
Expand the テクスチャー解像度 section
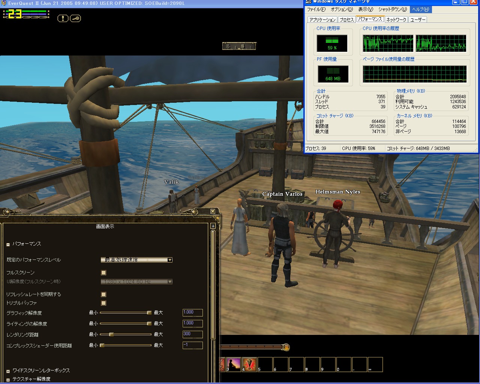(x=8, y=380)
